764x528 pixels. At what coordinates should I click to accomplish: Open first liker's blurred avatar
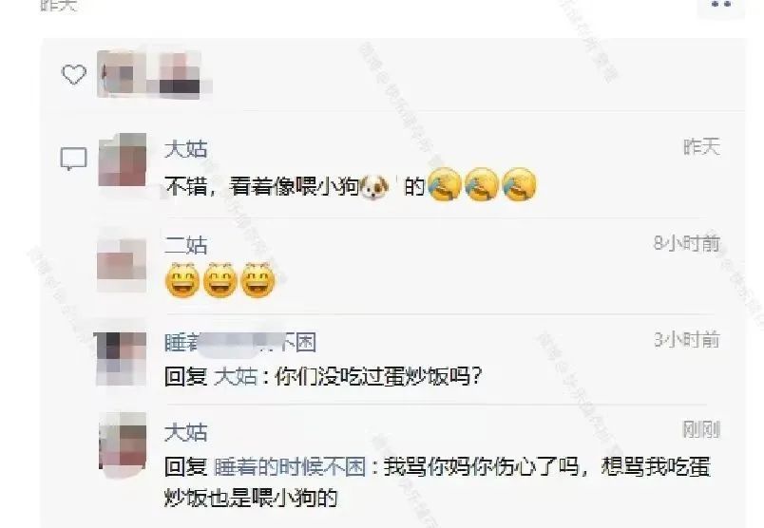pos(122,74)
